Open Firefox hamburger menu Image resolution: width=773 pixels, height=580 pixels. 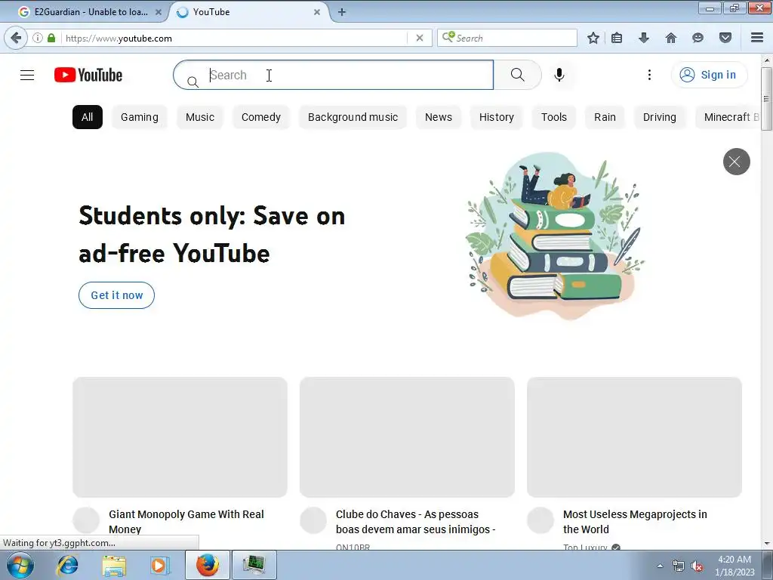[x=757, y=38]
